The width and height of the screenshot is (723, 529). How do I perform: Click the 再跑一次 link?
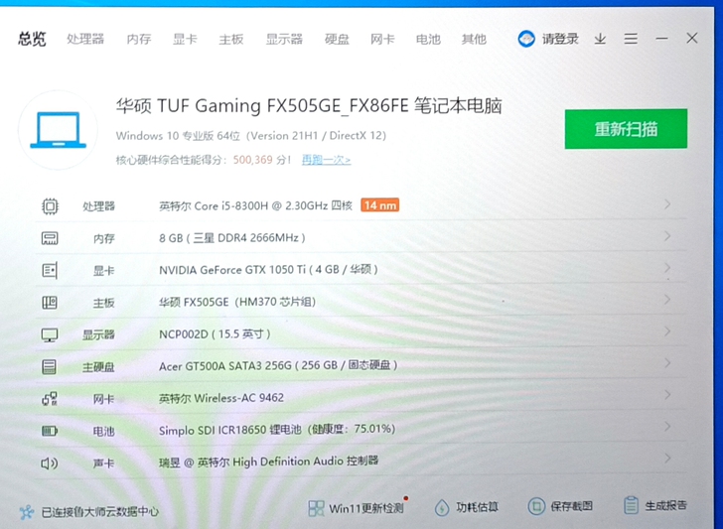click(326, 160)
